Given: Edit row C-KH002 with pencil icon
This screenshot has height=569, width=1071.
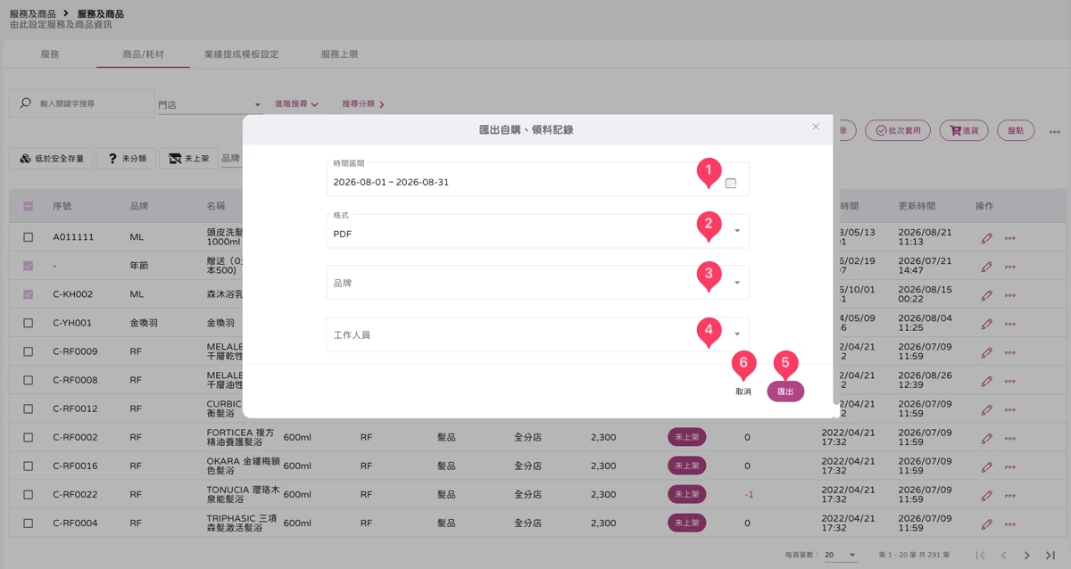Looking at the screenshot, I should pyautogui.click(x=986, y=295).
